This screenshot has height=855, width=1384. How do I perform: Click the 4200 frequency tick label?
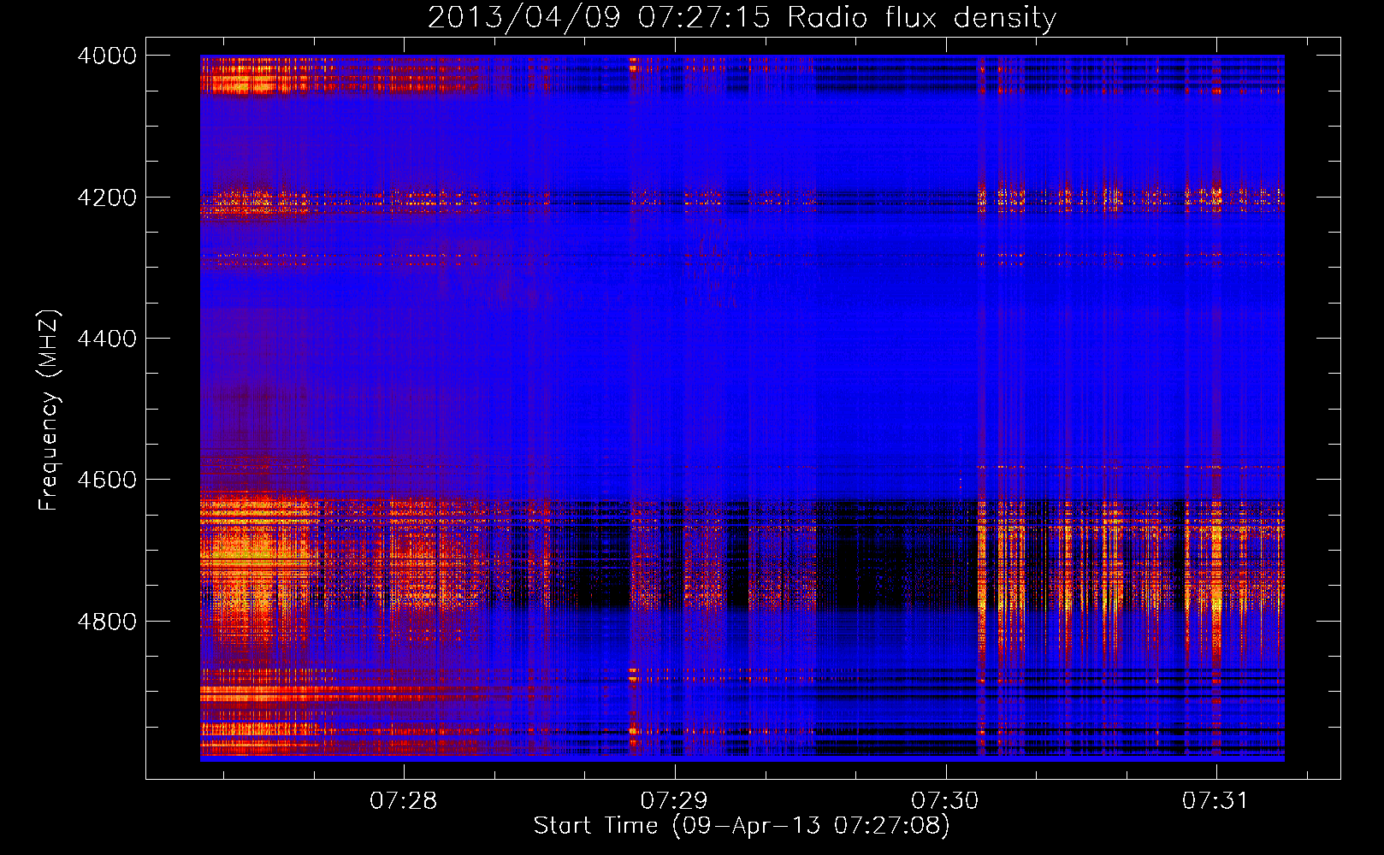click(107, 198)
